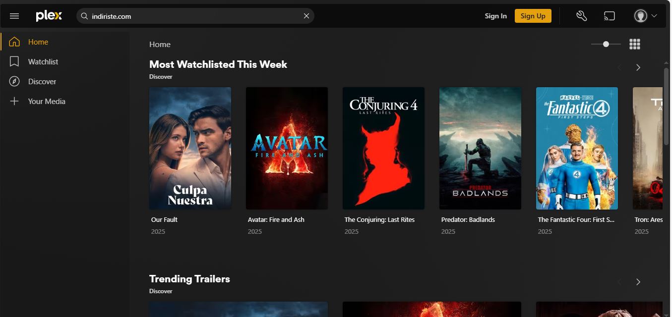
Task: Select the Discover compass item
Action: coord(42,82)
